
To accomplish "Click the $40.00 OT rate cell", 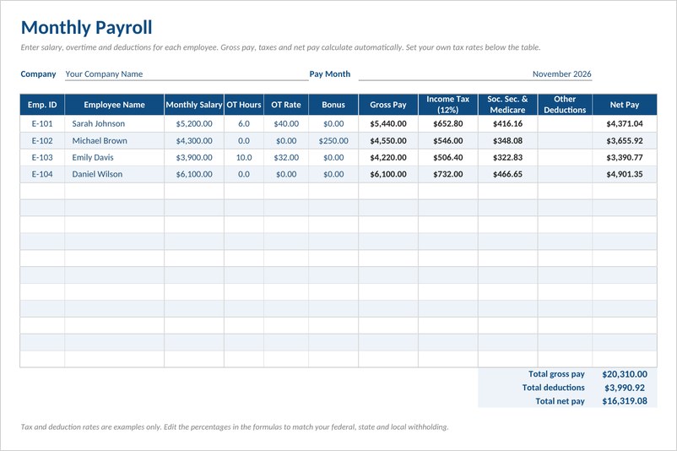I will [x=286, y=123].
